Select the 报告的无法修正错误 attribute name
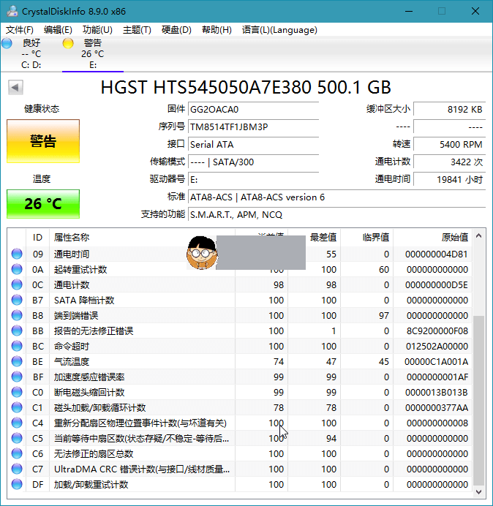 coord(94,331)
